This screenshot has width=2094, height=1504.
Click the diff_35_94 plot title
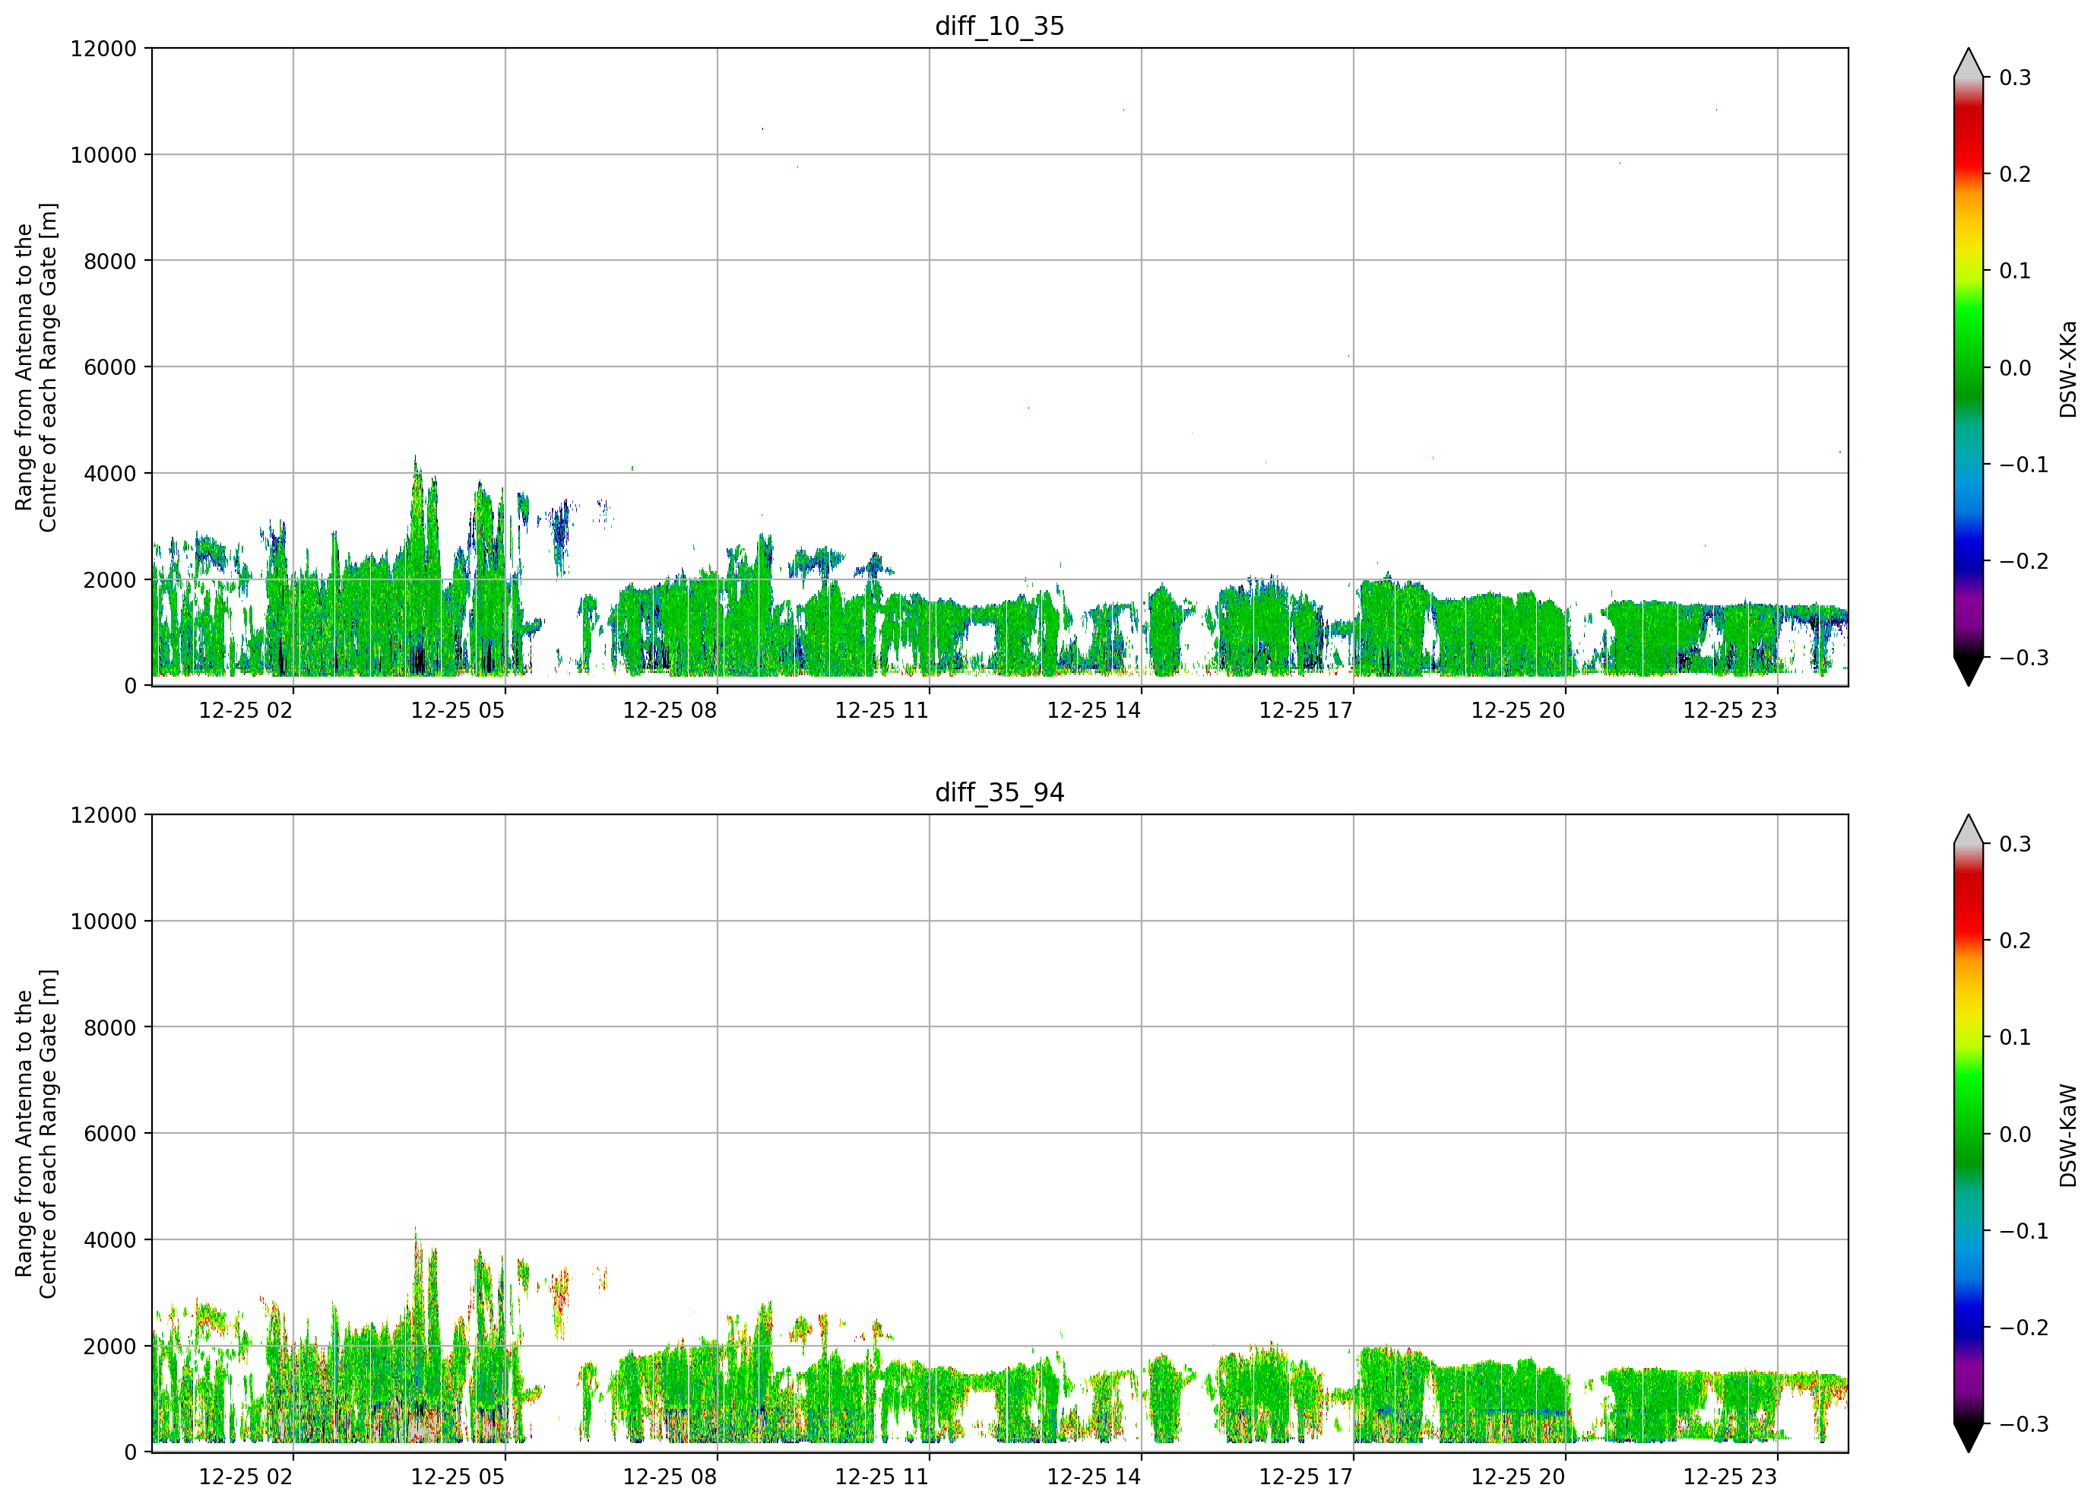1000,792
